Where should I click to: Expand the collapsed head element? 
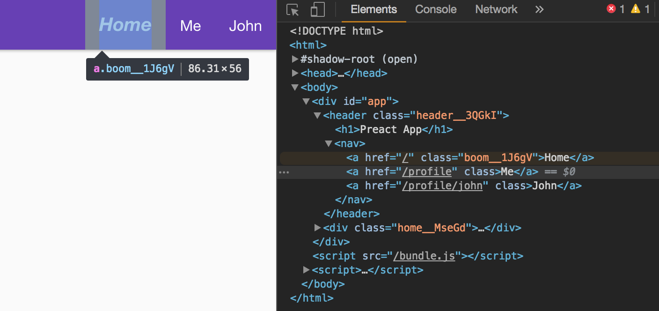pyautogui.click(x=295, y=73)
